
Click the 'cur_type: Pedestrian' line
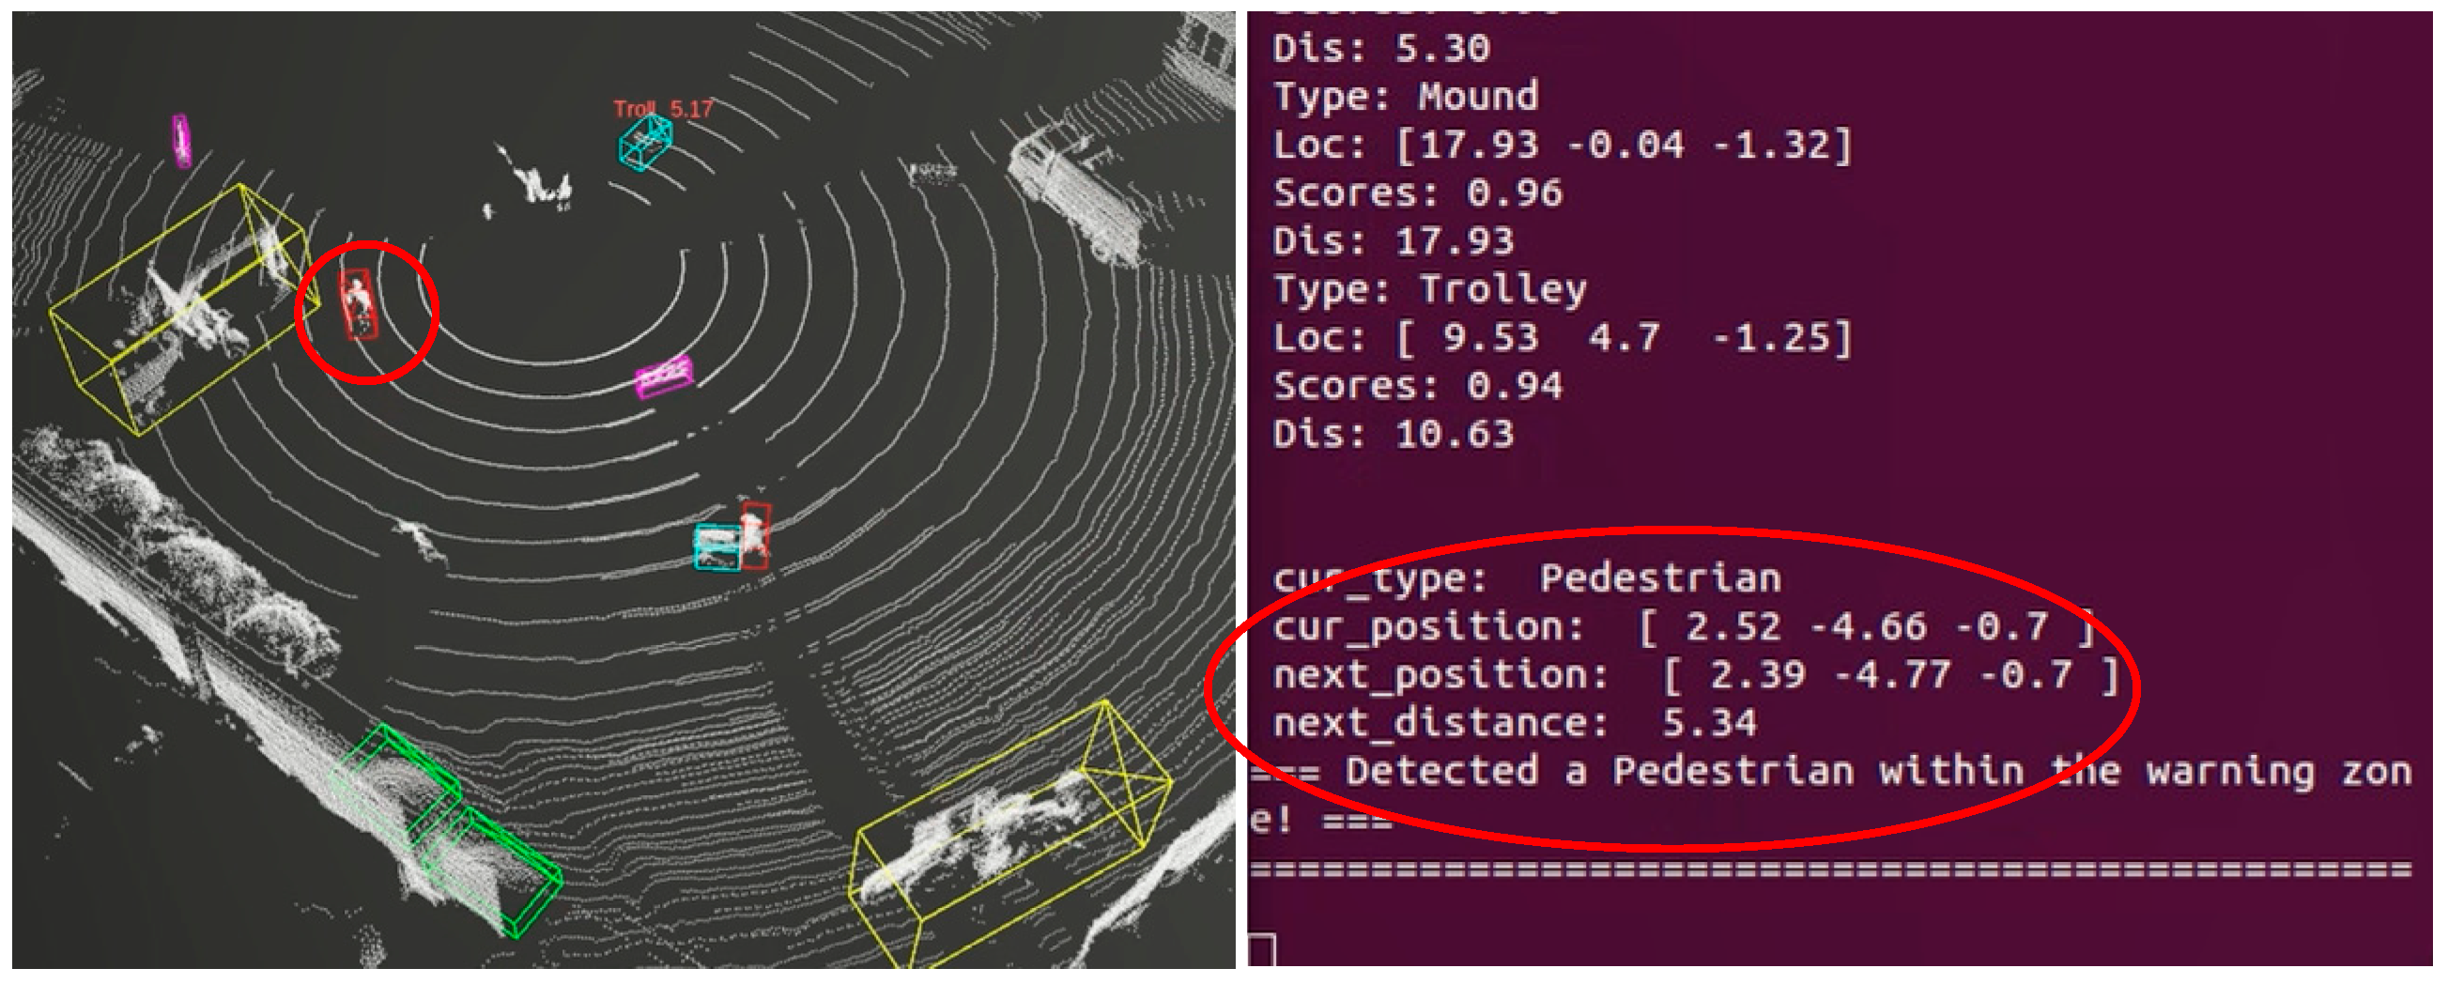click(1526, 578)
